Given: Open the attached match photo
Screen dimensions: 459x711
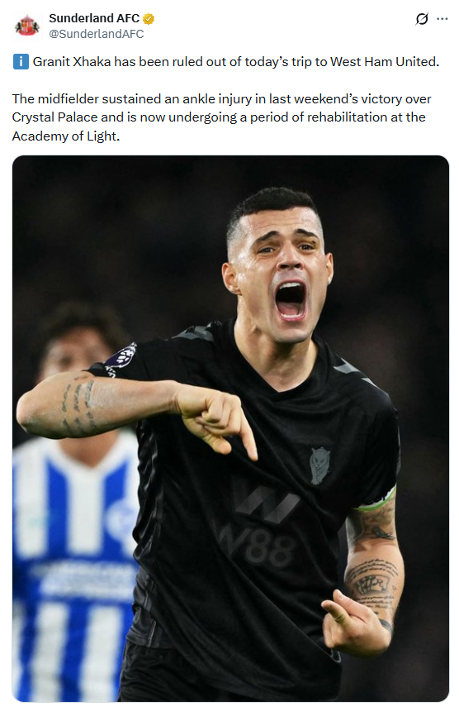Looking at the screenshot, I should click(230, 428).
